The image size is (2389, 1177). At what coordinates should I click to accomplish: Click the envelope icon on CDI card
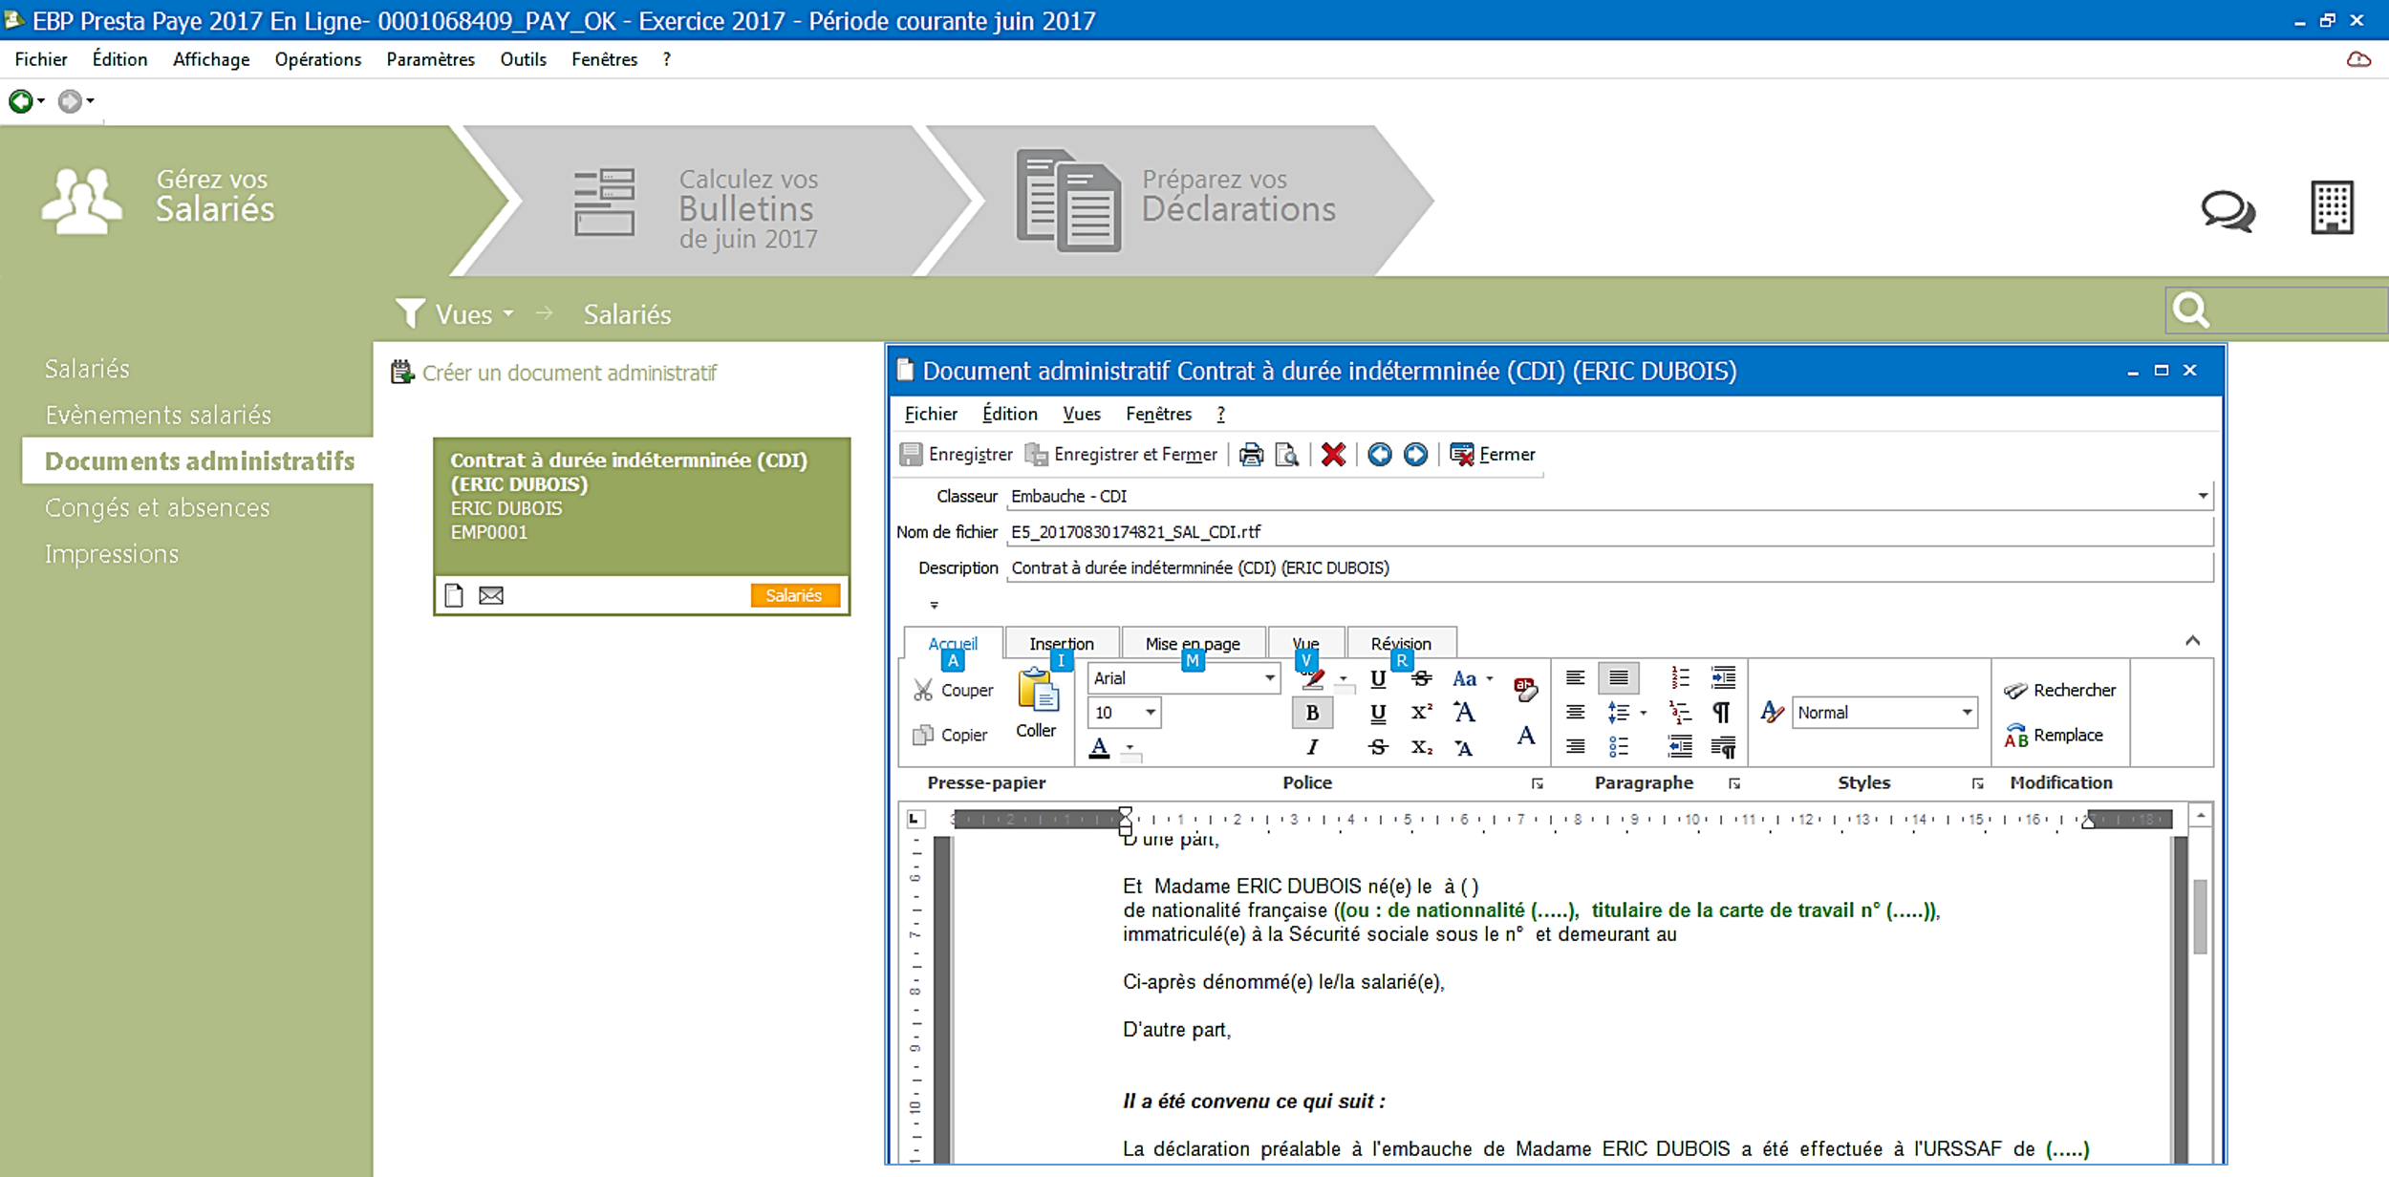(x=491, y=596)
